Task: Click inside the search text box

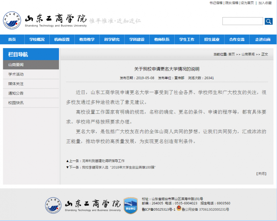Action: [x=242, y=21]
